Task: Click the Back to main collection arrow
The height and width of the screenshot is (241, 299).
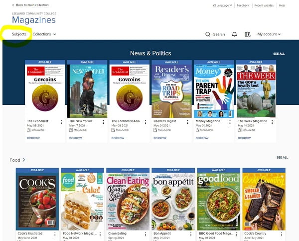Action: click(x=13, y=5)
